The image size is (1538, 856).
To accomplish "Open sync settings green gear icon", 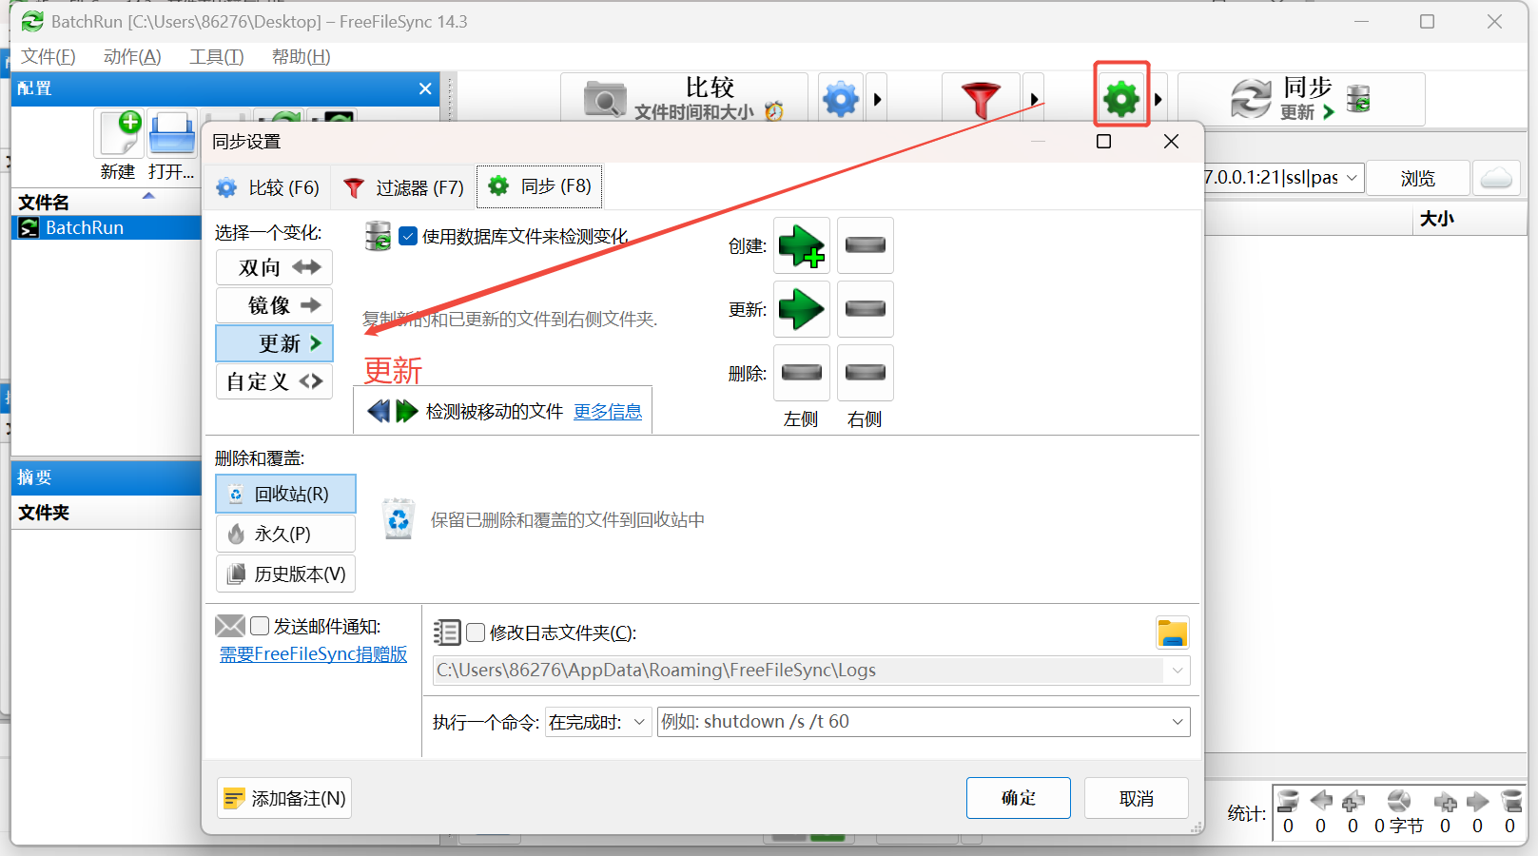I will pyautogui.click(x=1121, y=98).
